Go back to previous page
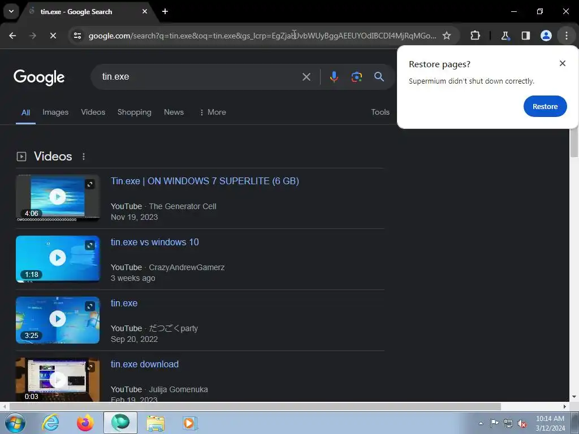Screen dimensions: 579x434 click(x=12, y=36)
